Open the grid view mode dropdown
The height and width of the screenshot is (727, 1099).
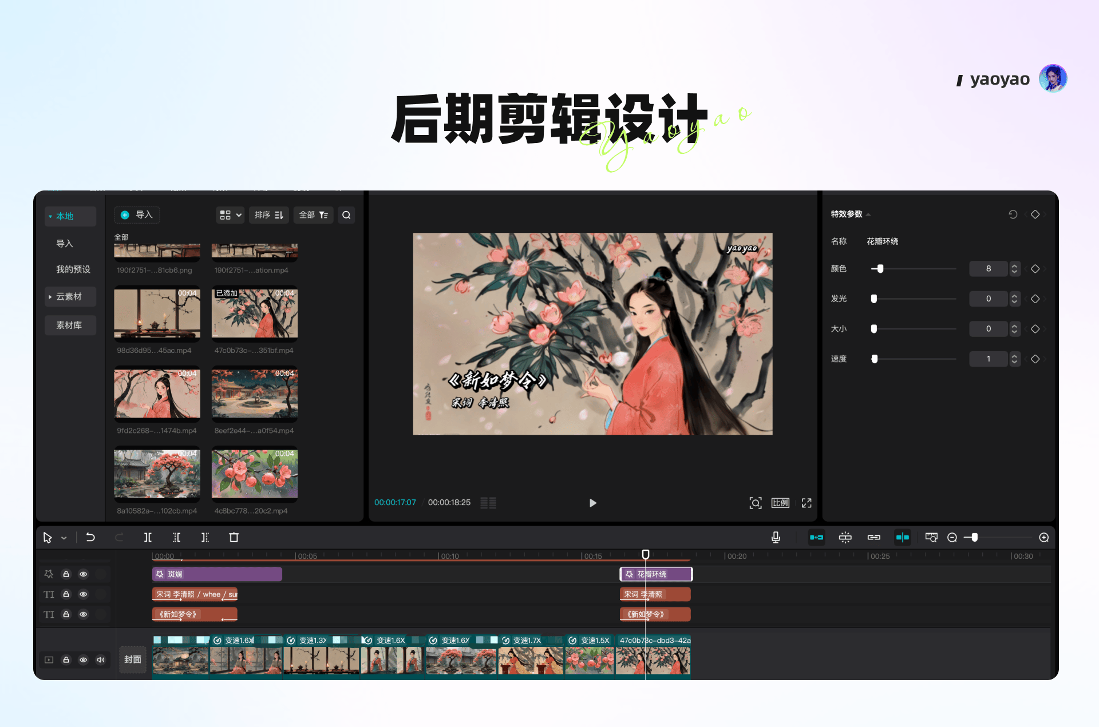coord(230,215)
